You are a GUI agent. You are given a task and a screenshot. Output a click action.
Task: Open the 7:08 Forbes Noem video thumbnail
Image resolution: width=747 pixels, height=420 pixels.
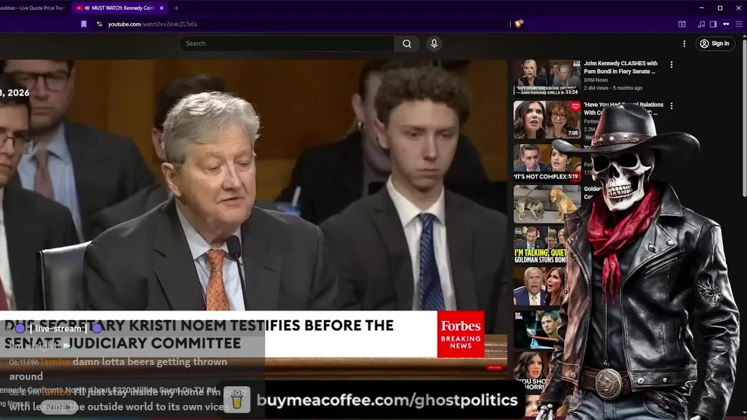(x=547, y=120)
